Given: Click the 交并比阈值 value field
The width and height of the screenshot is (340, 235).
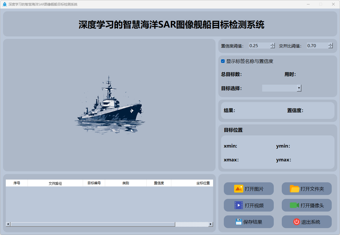Looking at the screenshot, I should tap(317, 46).
